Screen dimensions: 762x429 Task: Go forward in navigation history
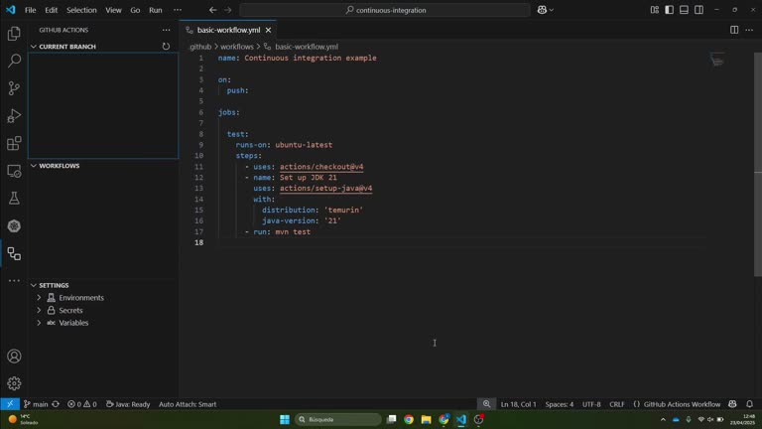click(x=228, y=10)
